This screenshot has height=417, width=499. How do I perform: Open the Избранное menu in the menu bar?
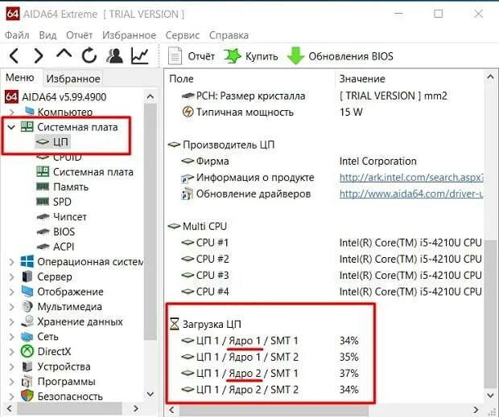(x=129, y=35)
